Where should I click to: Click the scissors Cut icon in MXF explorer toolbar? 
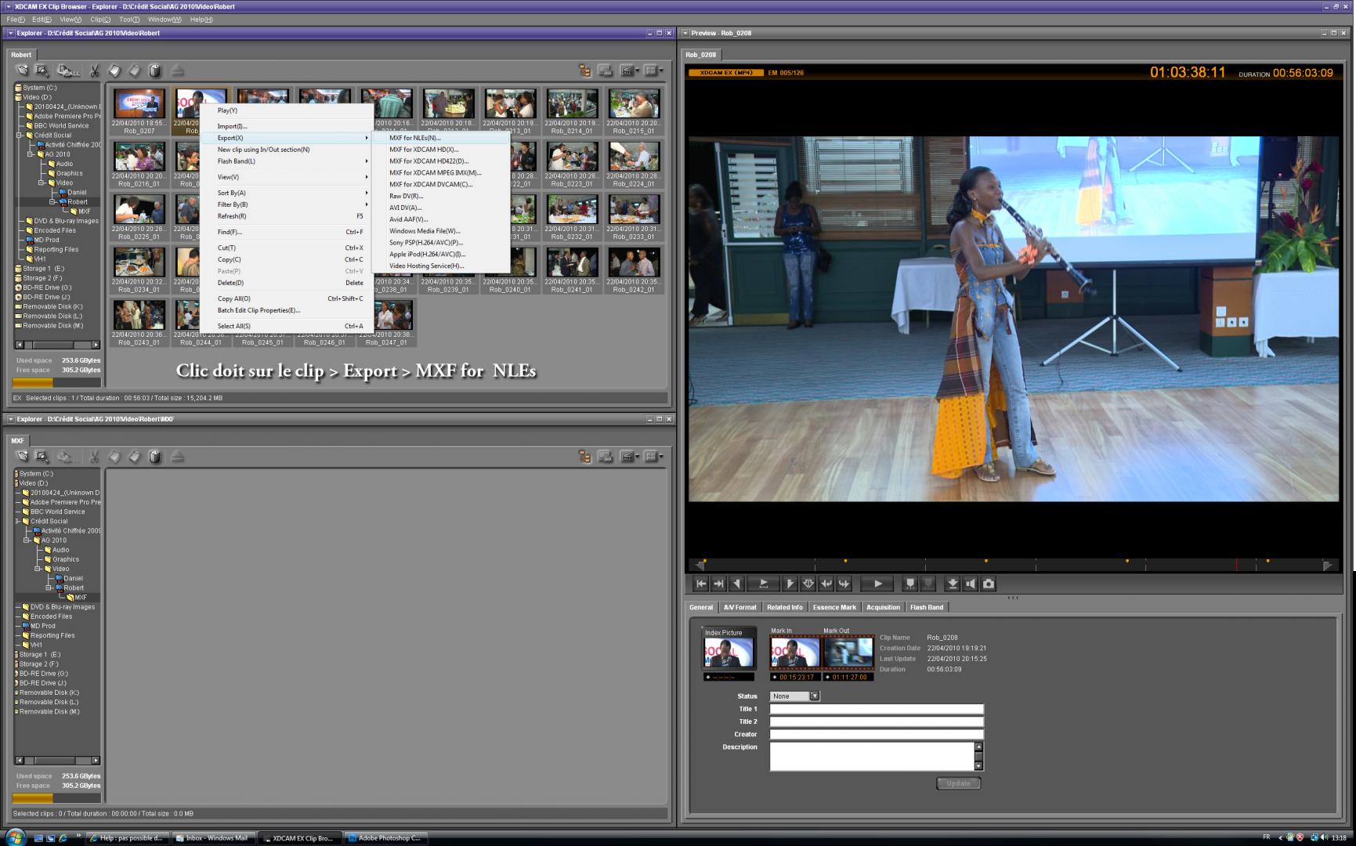click(94, 456)
